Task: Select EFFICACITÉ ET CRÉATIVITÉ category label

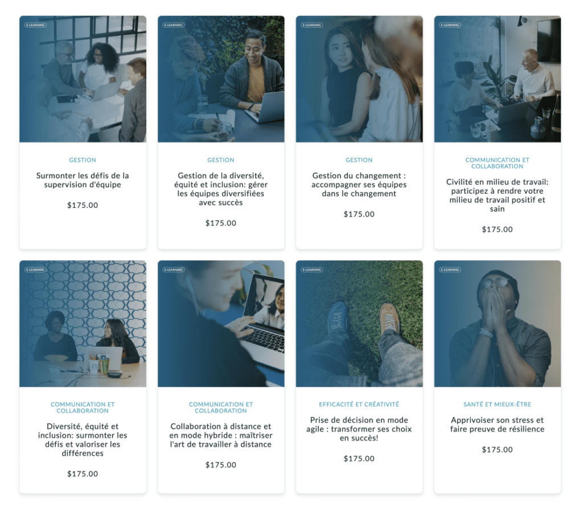Action: 359,404
